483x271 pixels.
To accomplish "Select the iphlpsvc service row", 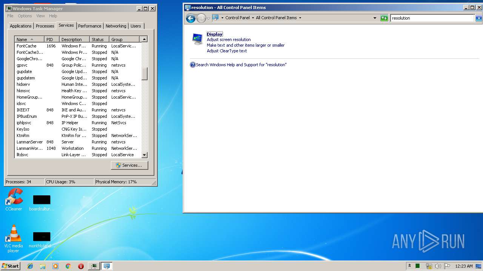I will pyautogui.click(x=78, y=123).
